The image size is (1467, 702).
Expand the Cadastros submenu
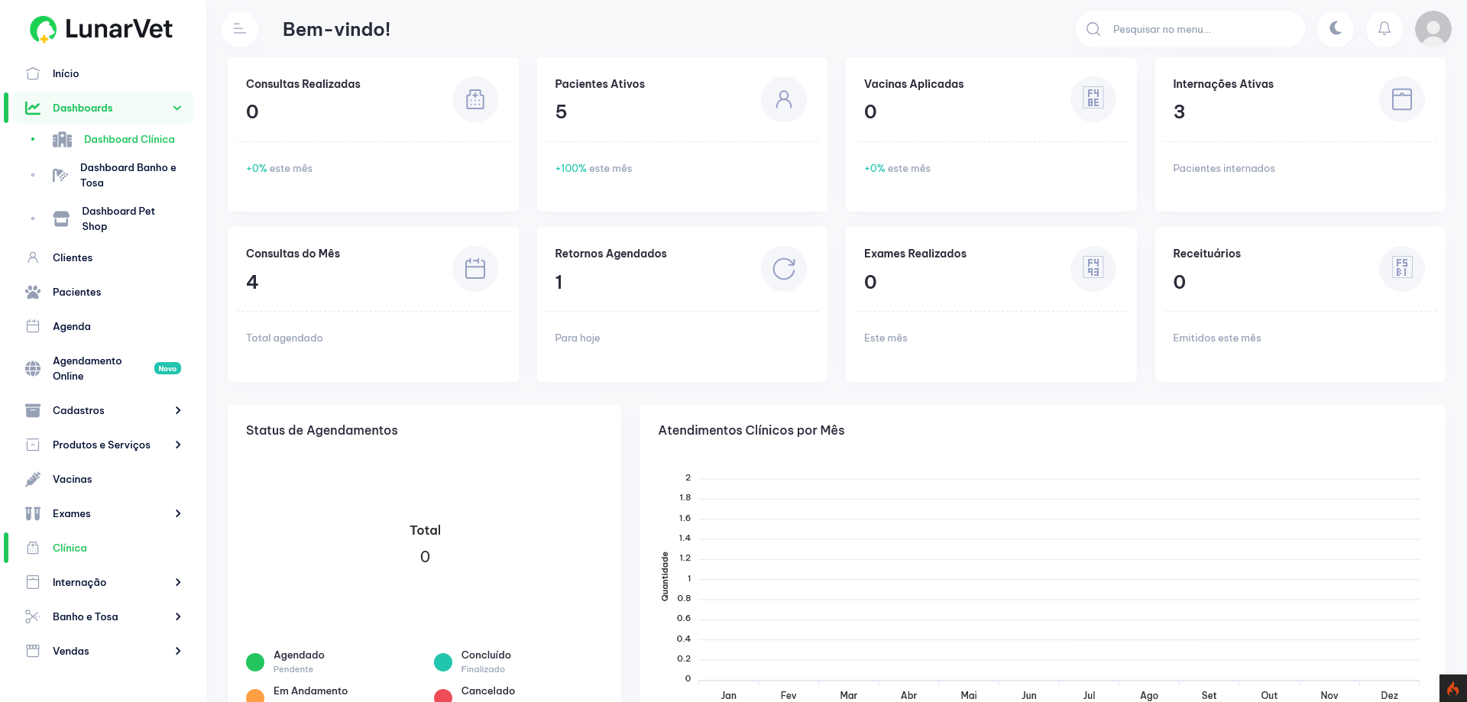coord(103,410)
